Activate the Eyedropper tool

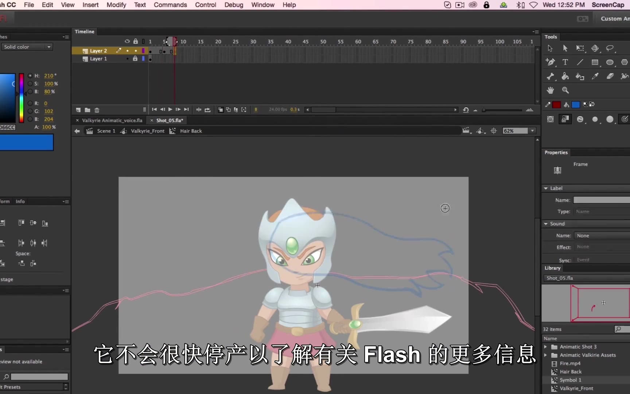point(595,76)
